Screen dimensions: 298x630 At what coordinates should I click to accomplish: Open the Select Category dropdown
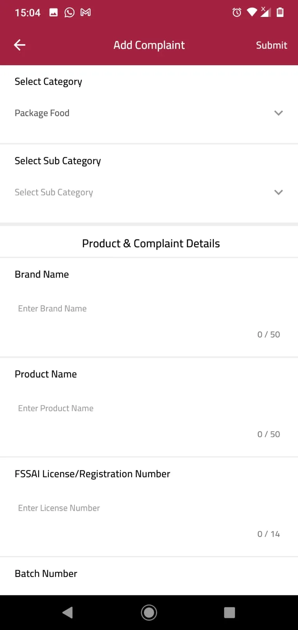(x=149, y=113)
